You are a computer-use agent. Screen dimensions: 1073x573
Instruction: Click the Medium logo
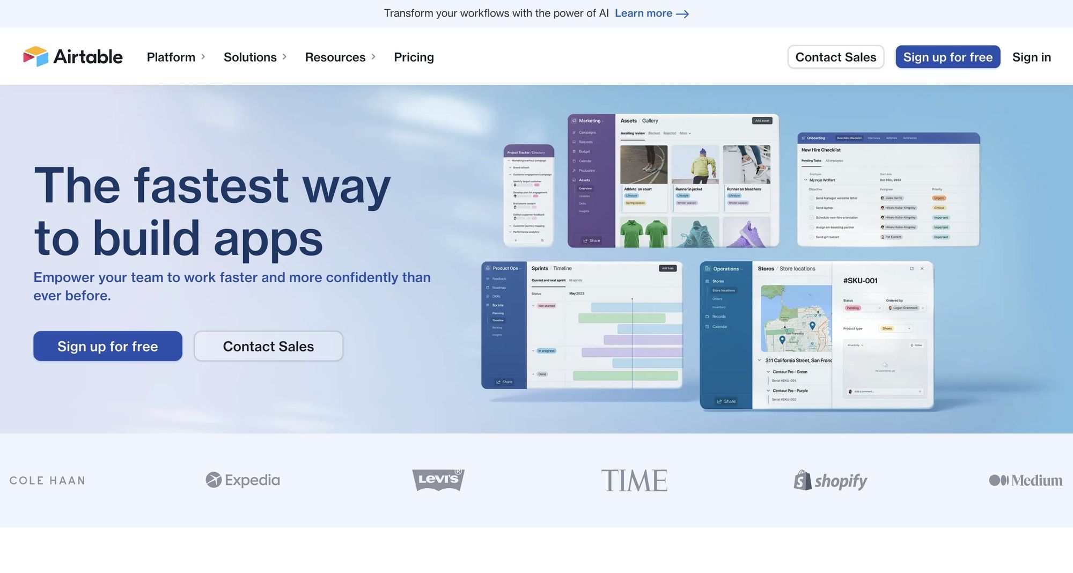pyautogui.click(x=1025, y=480)
